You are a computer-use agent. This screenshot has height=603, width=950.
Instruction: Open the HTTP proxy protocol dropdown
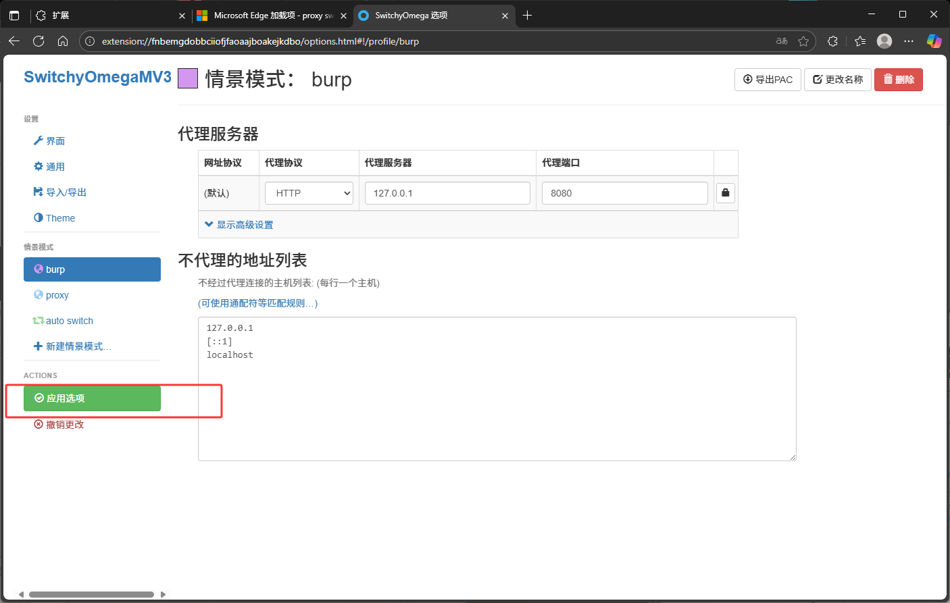click(309, 193)
